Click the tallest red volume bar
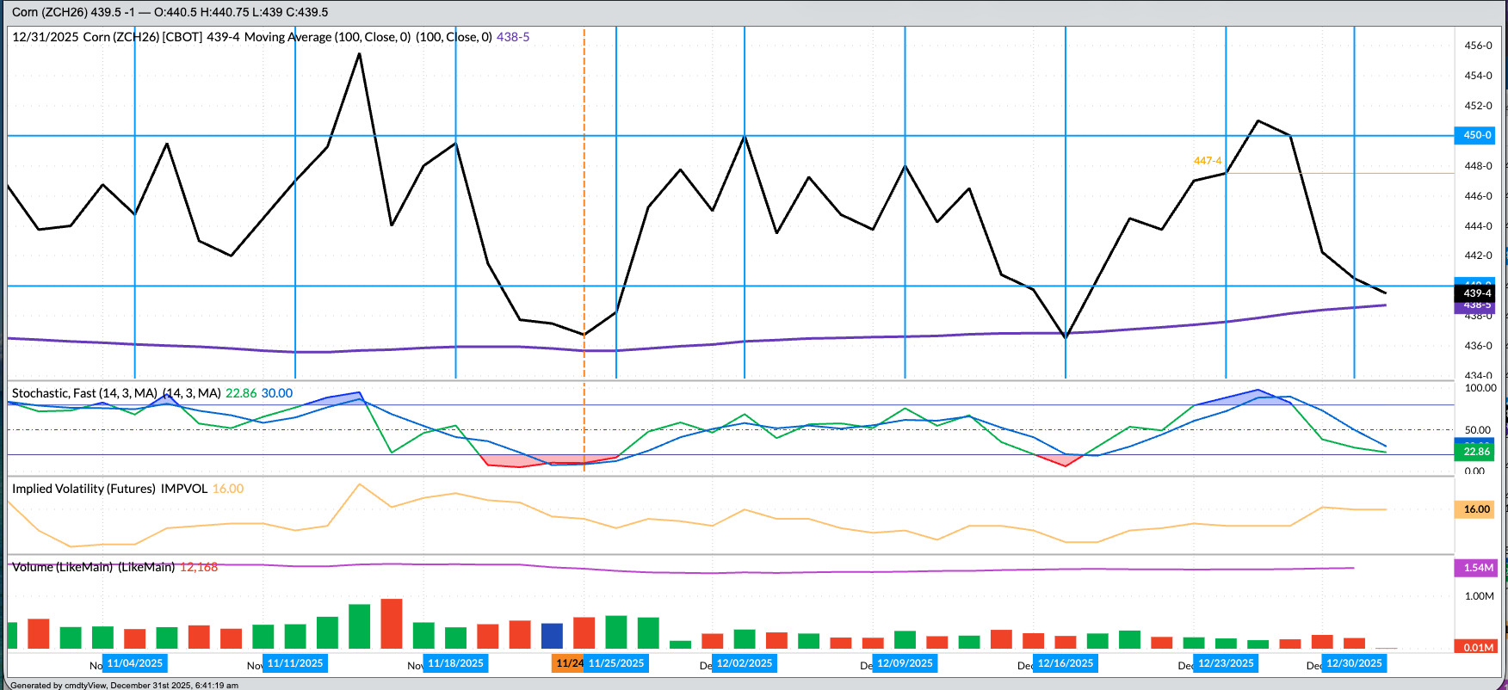 tap(392, 624)
